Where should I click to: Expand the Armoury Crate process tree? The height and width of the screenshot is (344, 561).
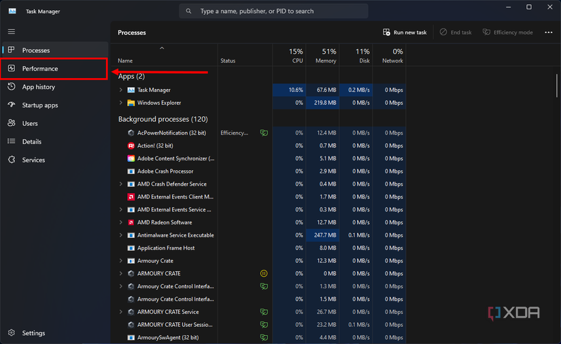tap(121, 261)
